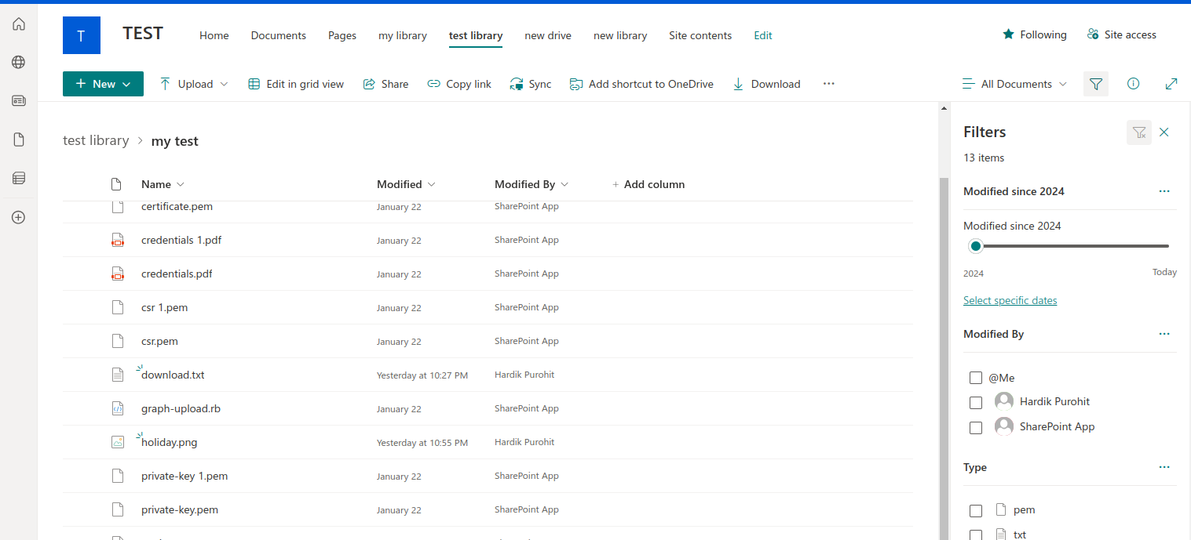Open the All Documents view selector
1191x540 pixels.
[x=1014, y=84]
